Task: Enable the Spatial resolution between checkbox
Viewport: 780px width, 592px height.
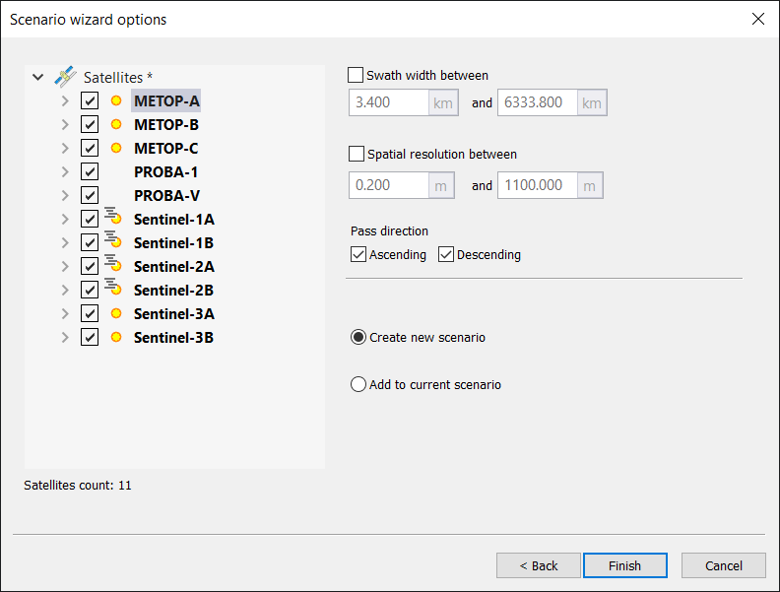Action: click(x=356, y=154)
